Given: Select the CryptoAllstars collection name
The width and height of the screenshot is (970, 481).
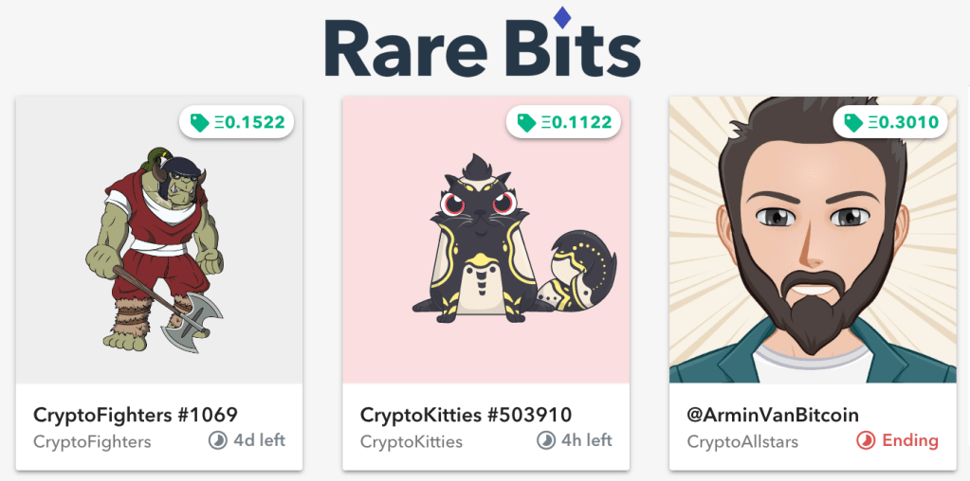Looking at the screenshot, I should 742,441.
